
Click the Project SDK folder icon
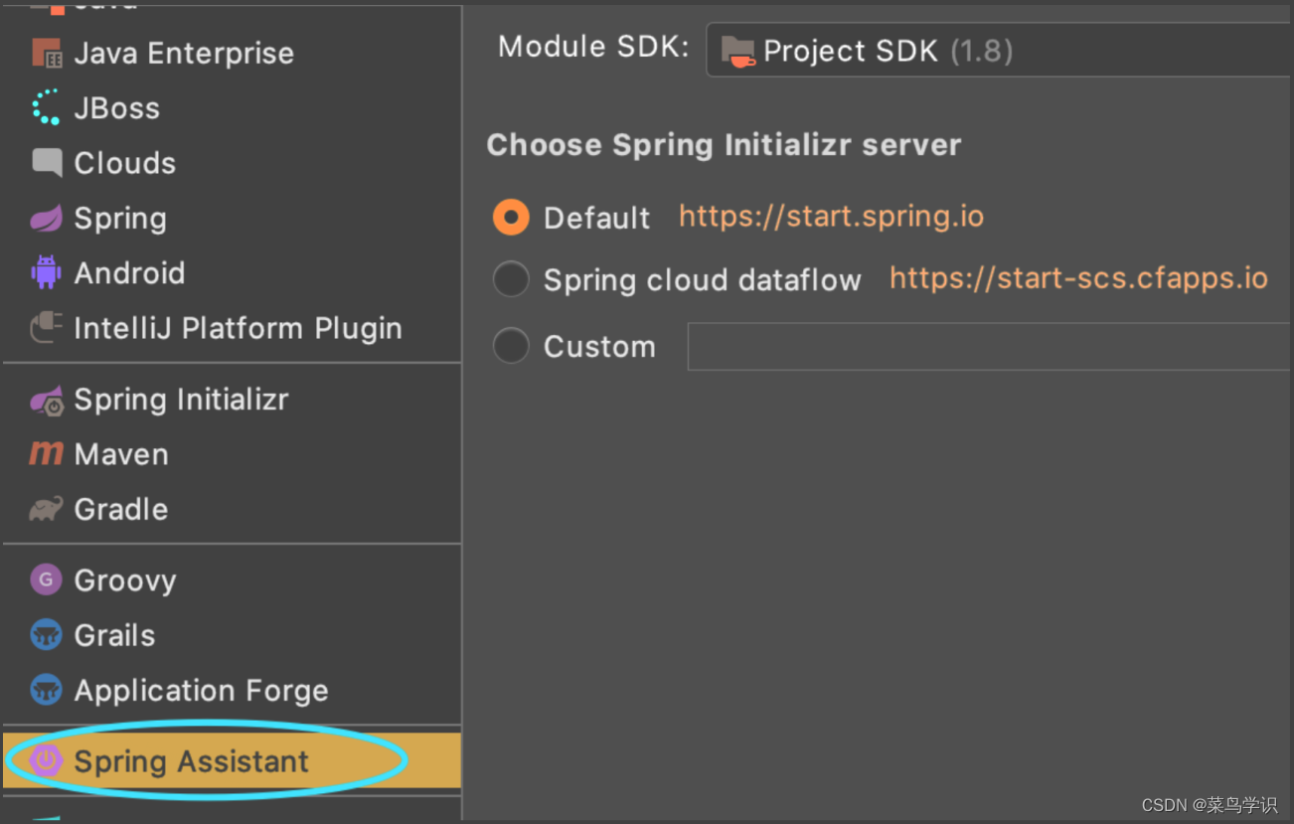pos(738,51)
